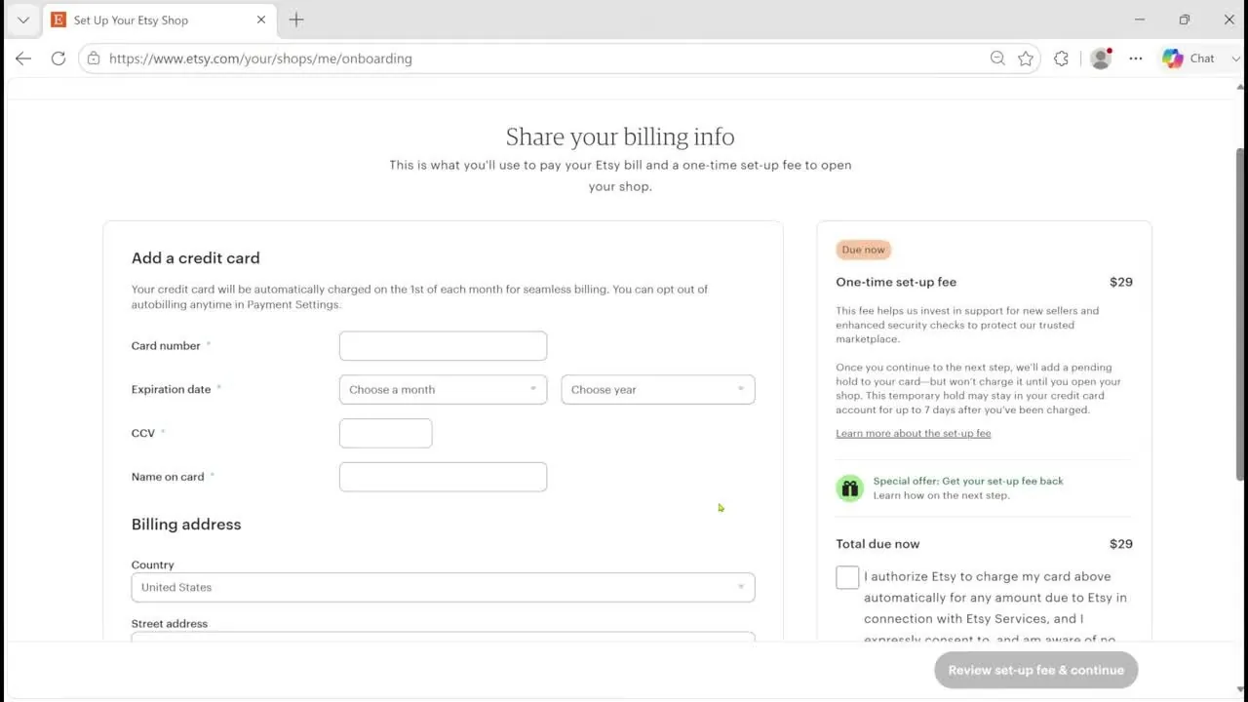The height and width of the screenshot is (702, 1248).
Task: Open Choose year dropdown
Action: click(658, 390)
